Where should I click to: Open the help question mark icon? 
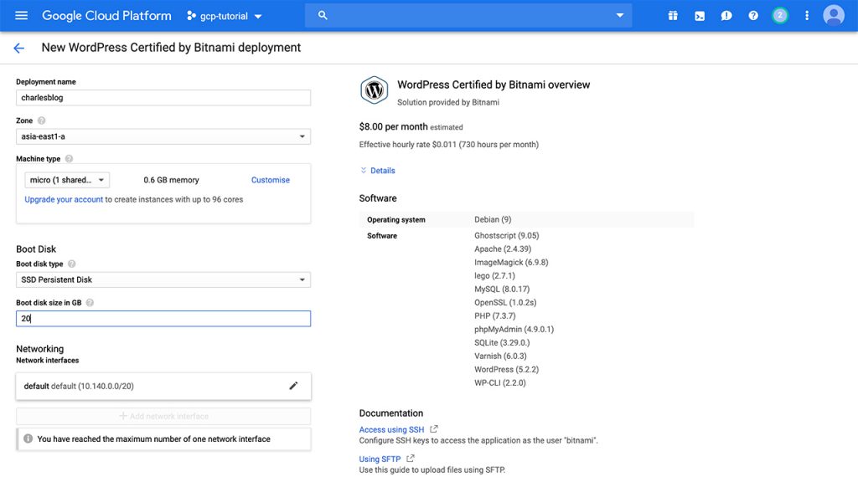tap(753, 16)
